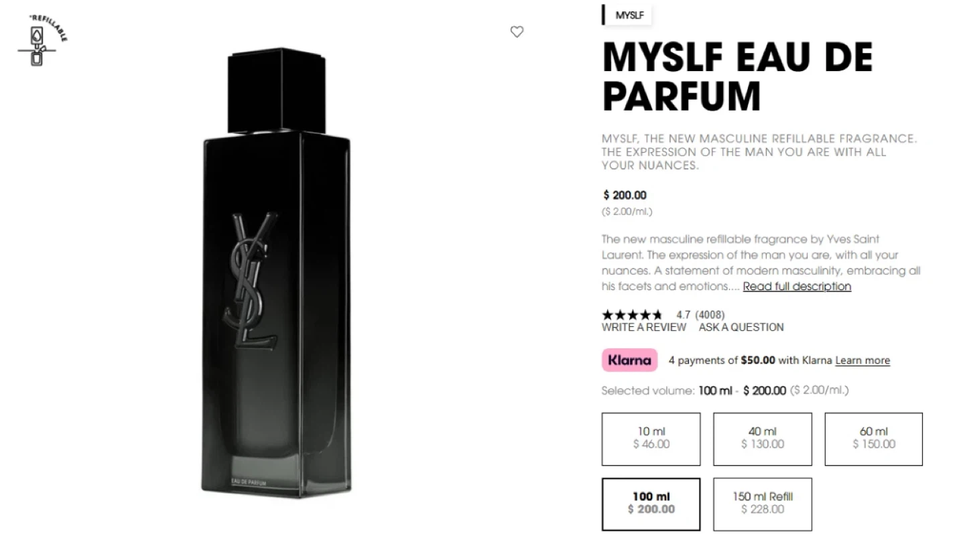Click ASK A QUESTION
Viewport: 965px width, 542px height.
[741, 327]
